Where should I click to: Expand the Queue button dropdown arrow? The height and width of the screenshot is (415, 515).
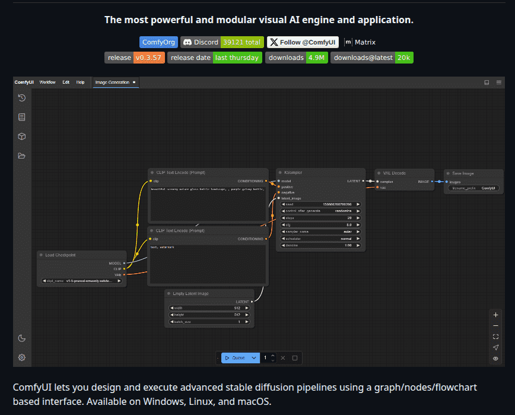click(254, 358)
